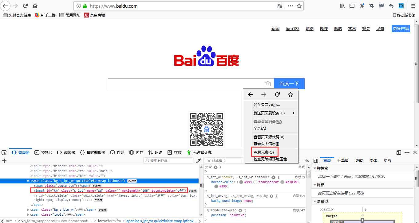Toggle the sidebar icon in Firefox toolbar
Screen dimensions: 419x223
click(352, 6)
